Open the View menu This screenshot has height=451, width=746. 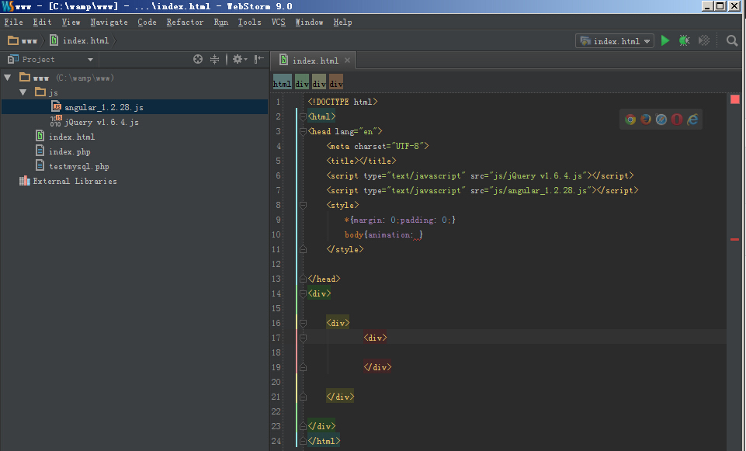pos(71,22)
